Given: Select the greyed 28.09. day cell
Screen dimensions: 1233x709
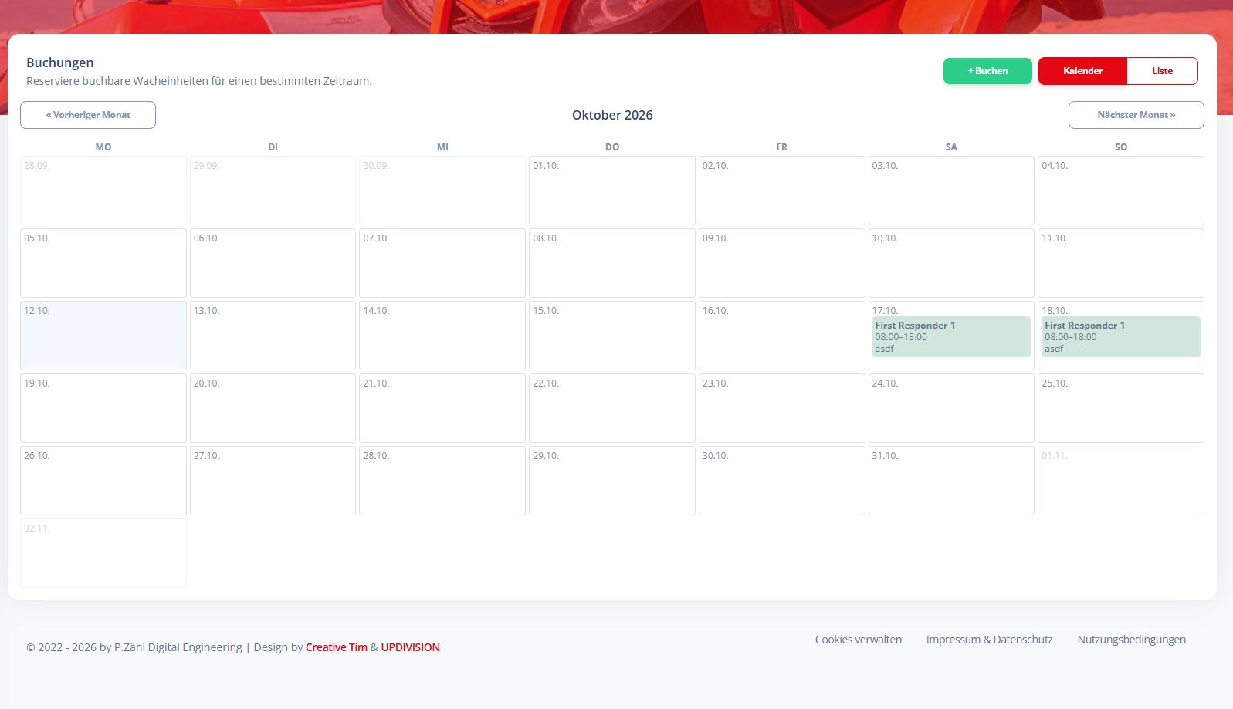Looking at the screenshot, I should tap(103, 191).
